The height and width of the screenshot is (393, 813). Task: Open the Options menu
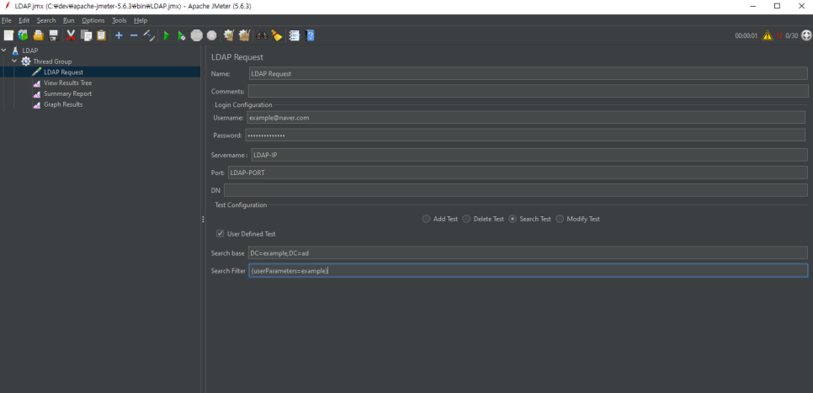click(x=93, y=20)
